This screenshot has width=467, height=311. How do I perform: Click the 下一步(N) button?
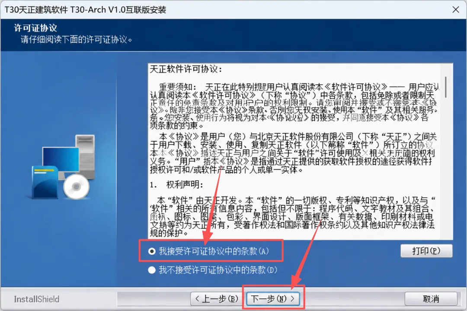click(272, 299)
